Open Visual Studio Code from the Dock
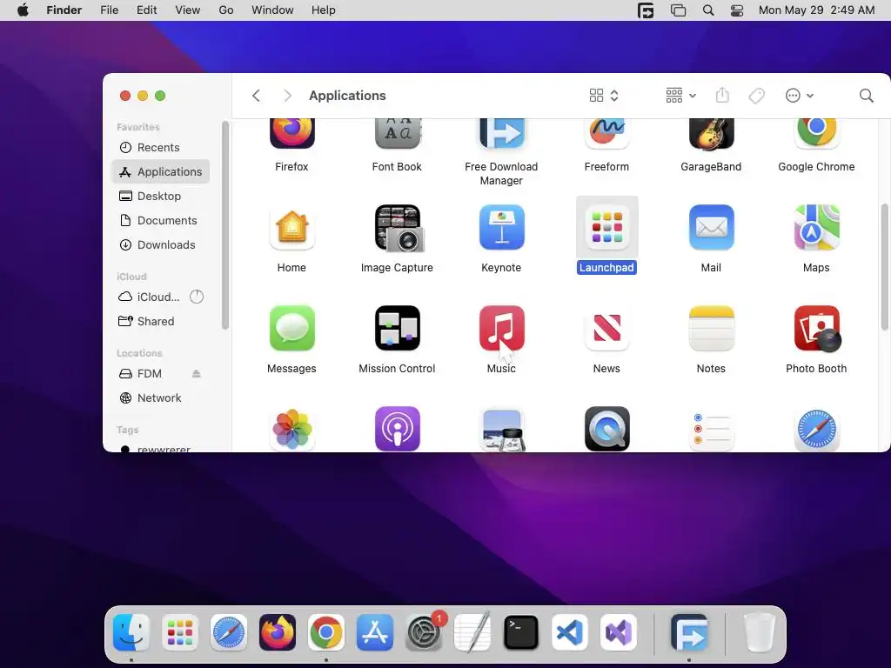 tap(570, 632)
